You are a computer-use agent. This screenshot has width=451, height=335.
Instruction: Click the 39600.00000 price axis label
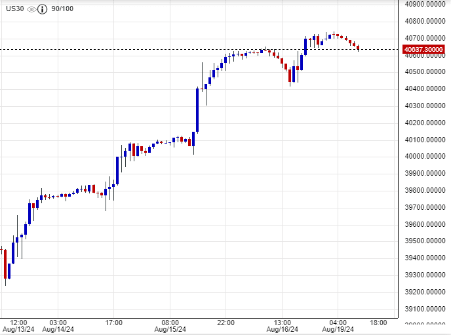[425, 224]
